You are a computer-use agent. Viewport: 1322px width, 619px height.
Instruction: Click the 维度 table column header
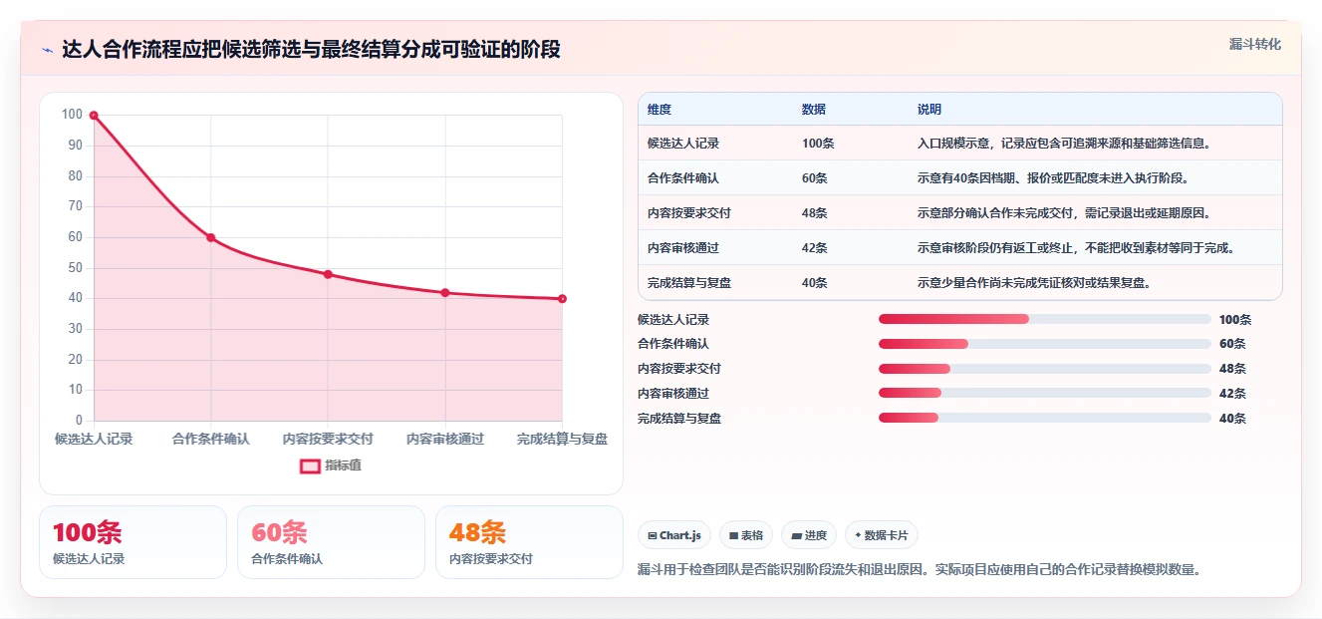[660, 110]
